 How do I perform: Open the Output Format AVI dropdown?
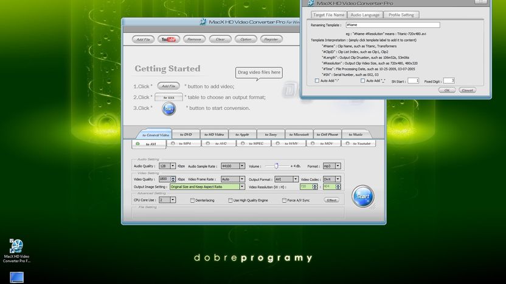[x=296, y=179]
